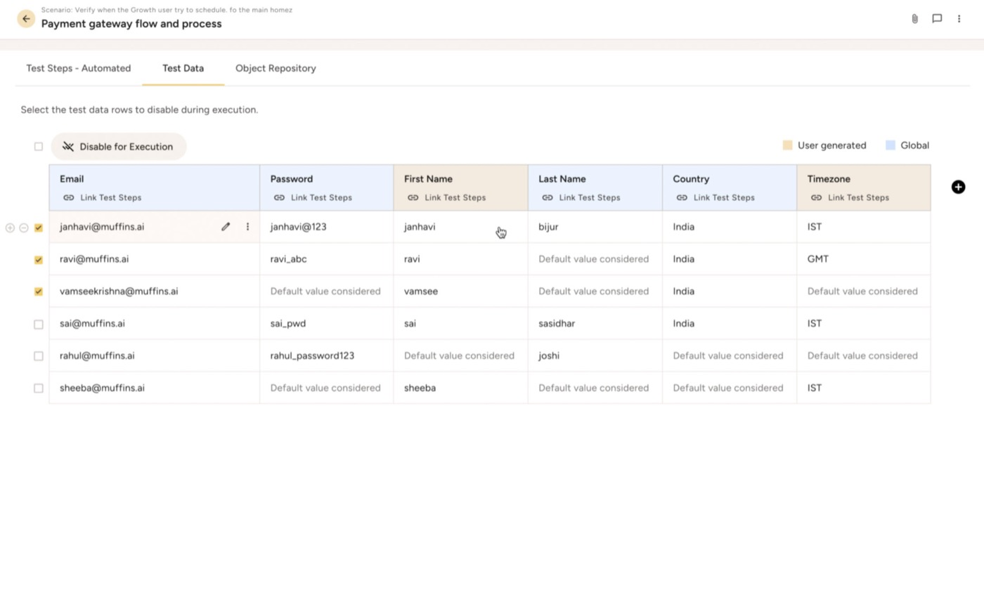The image size is (984, 613).
Task: Click Link Test Steps under Email
Action: 111,198
